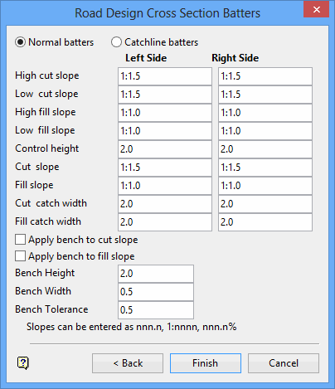The width and height of the screenshot is (335, 389).
Task: Focus the Bench Width input box
Action: coord(156,292)
